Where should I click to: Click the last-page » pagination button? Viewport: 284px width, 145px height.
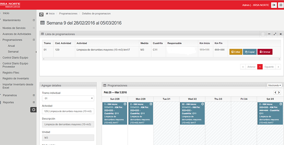click(x=278, y=67)
